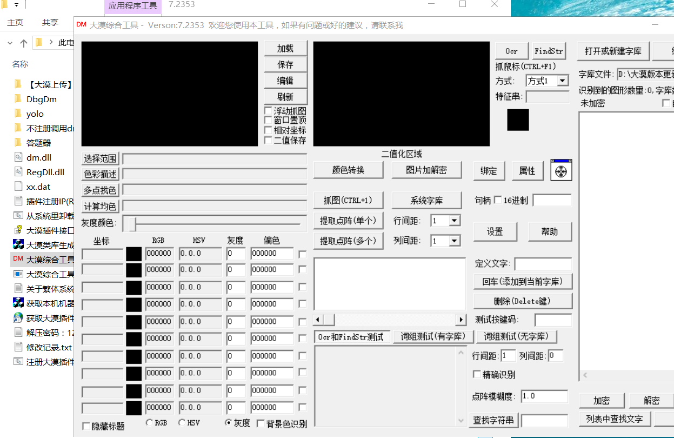Screen dimensions: 674x438
Task: Open the 主页 ribbon tab in Explorer
Action: tap(15, 22)
